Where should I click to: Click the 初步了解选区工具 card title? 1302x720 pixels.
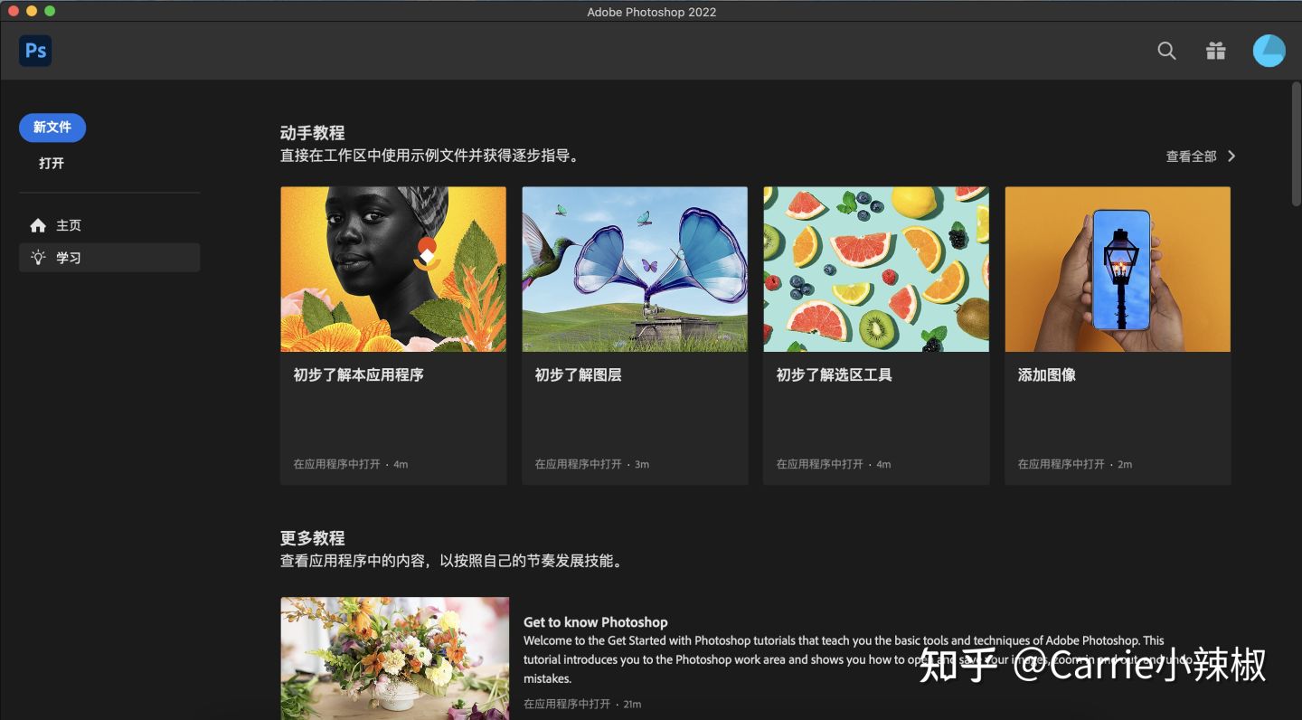coord(834,374)
